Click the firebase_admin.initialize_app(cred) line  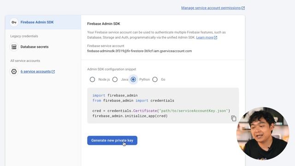[130, 116]
